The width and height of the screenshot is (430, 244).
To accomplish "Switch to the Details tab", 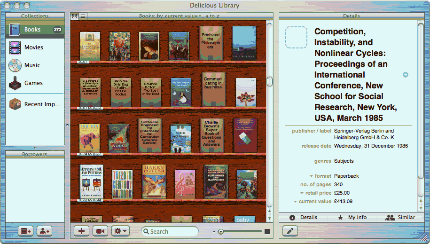I will pyautogui.click(x=303, y=217).
